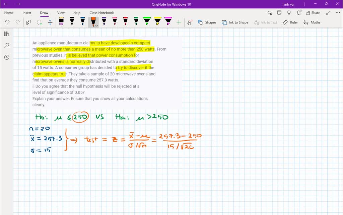Open Recent Notes clock icon
The height and width of the screenshot is (215, 343).
7,57
